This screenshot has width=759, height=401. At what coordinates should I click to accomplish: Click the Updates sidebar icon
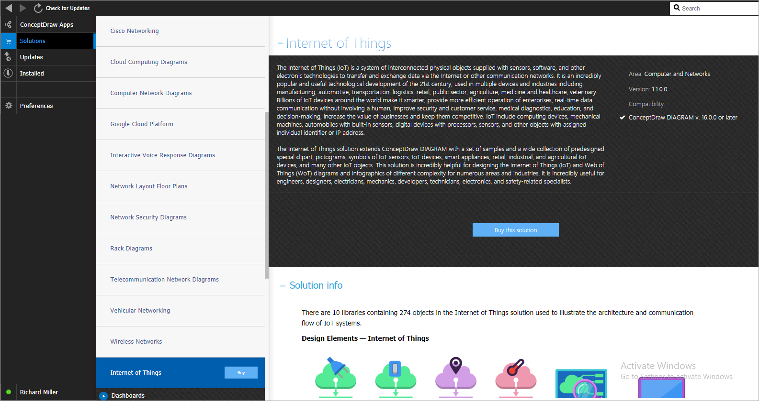tap(8, 57)
